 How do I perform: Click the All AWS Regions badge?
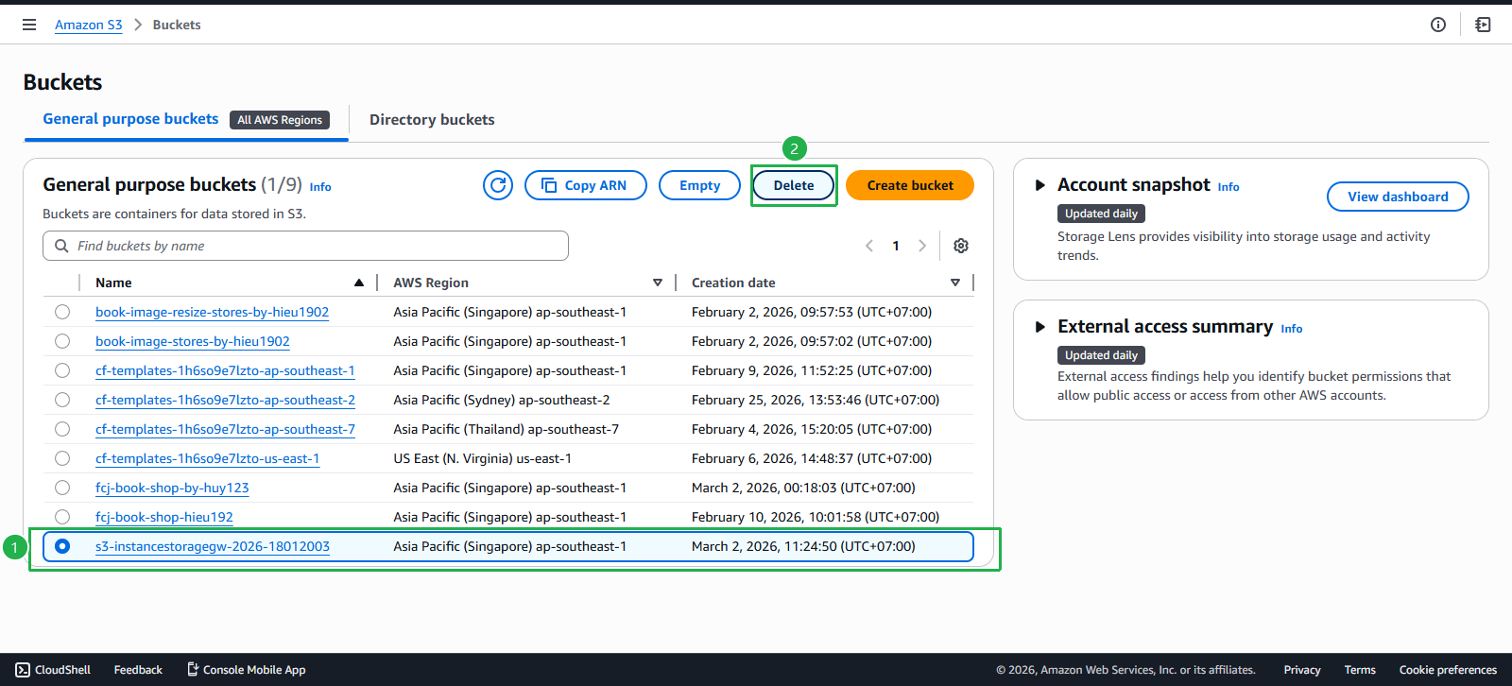pyautogui.click(x=280, y=120)
